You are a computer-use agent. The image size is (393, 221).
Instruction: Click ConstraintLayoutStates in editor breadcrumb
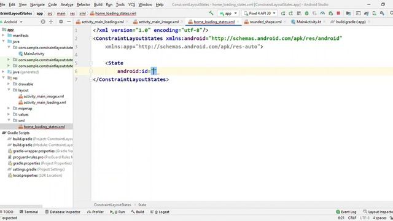pos(112,204)
